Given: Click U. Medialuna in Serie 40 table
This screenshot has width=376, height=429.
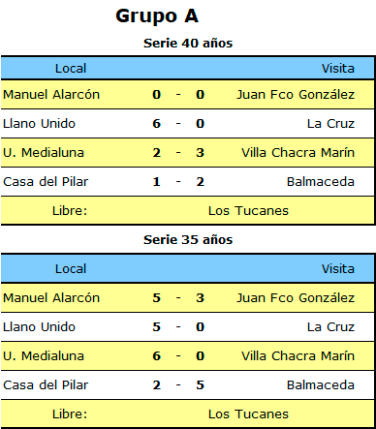Looking at the screenshot, I should (44, 153).
